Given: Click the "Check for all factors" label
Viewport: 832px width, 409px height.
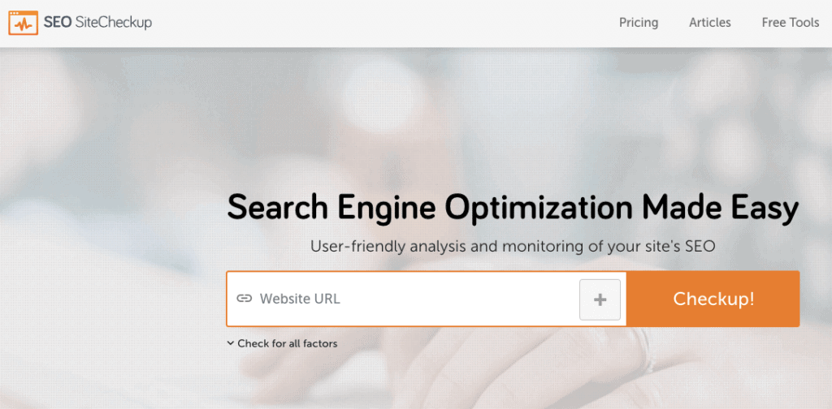Looking at the screenshot, I should click(x=287, y=343).
